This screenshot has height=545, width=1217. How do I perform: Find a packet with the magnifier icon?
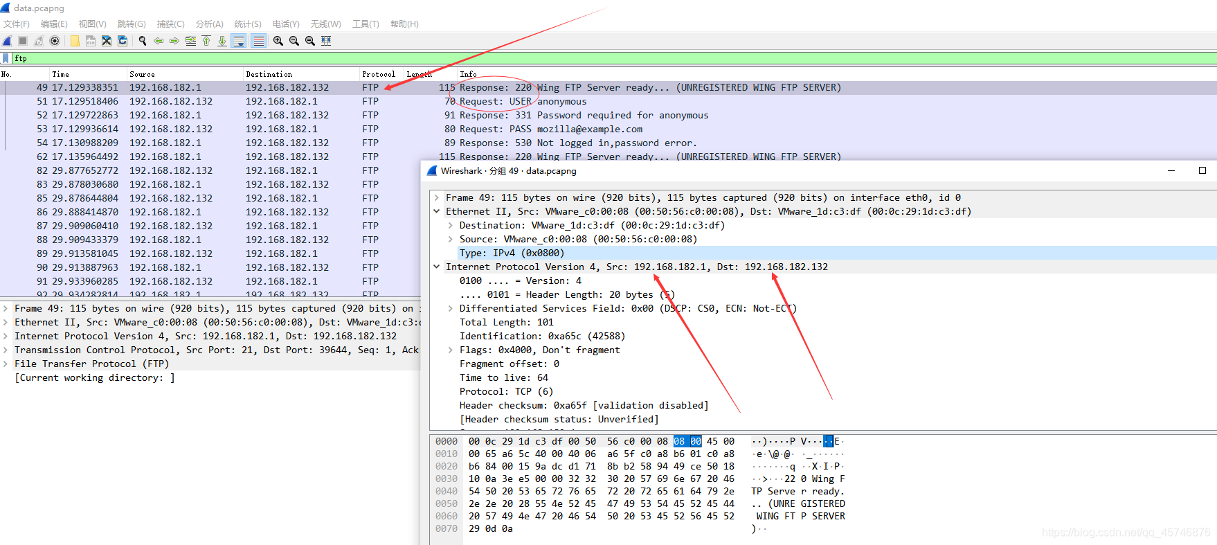click(143, 41)
